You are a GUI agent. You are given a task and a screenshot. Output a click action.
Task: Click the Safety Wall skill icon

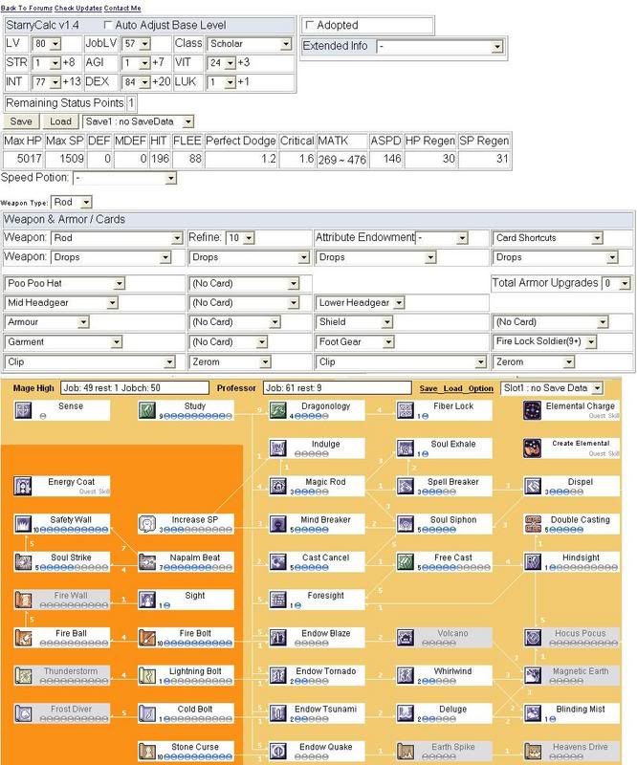[26, 523]
